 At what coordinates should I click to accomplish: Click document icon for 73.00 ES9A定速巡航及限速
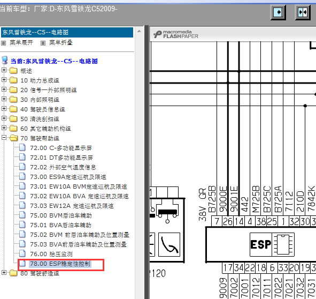click(x=22, y=177)
